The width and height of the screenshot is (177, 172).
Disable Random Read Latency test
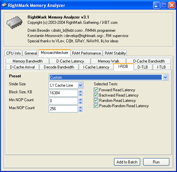(96, 101)
